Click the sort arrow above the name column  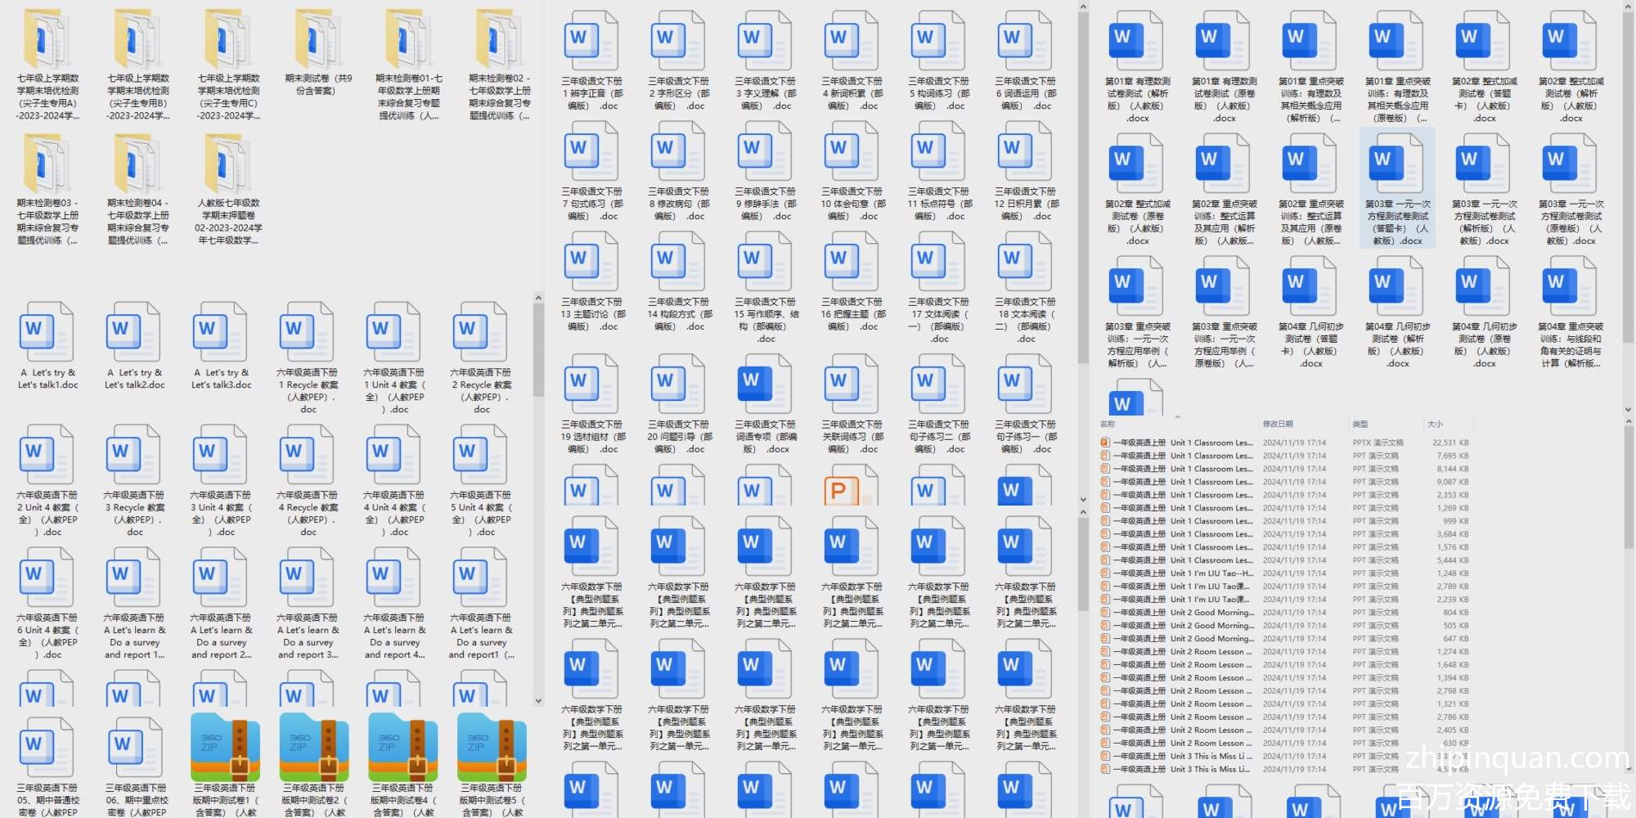(1177, 417)
